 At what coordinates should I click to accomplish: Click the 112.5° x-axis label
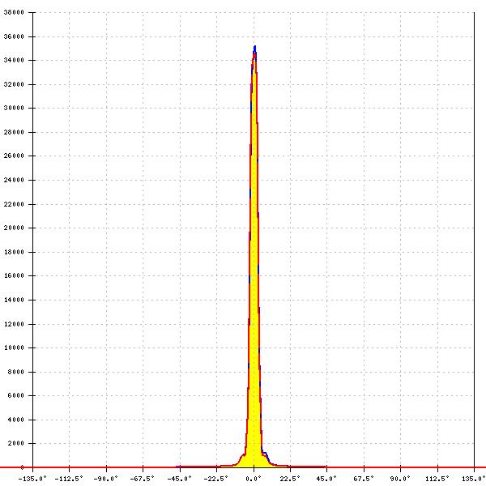[437, 479]
